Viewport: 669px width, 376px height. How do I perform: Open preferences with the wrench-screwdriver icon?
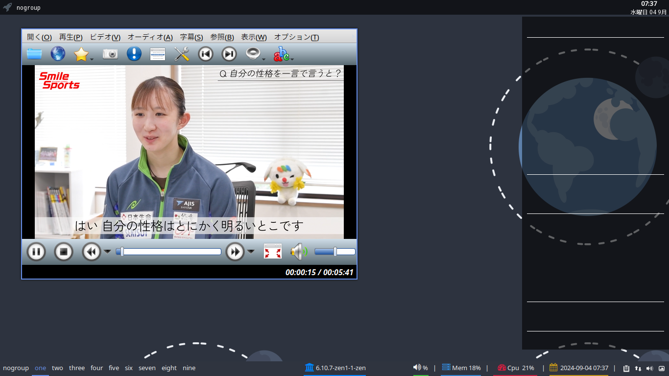[182, 54]
